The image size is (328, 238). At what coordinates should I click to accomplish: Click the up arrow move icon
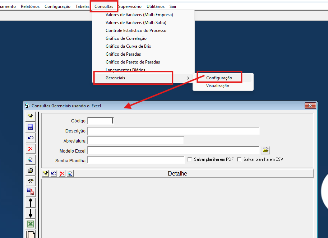click(x=31, y=202)
